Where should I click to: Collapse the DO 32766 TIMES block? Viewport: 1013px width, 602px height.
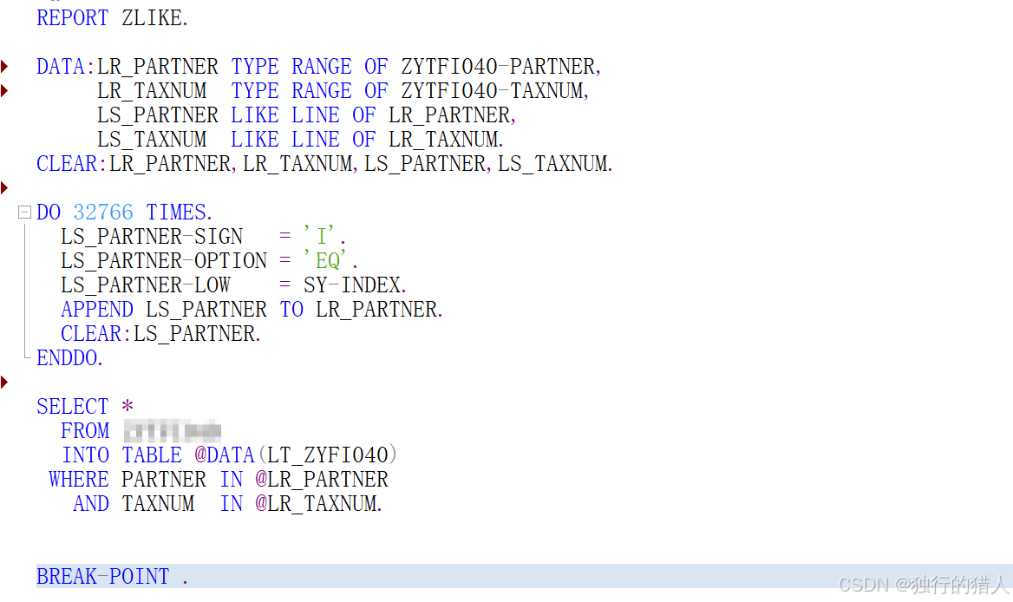(24, 213)
